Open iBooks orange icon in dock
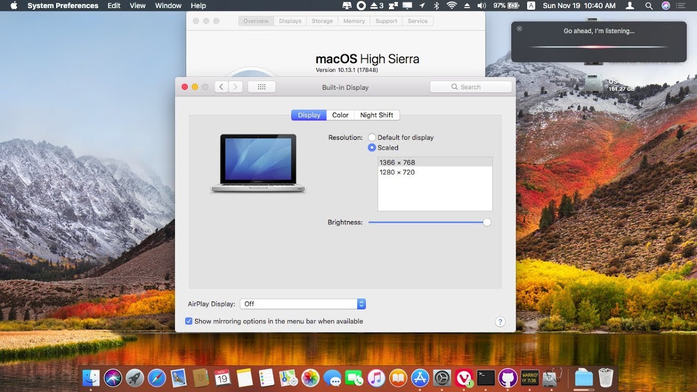 click(398, 377)
